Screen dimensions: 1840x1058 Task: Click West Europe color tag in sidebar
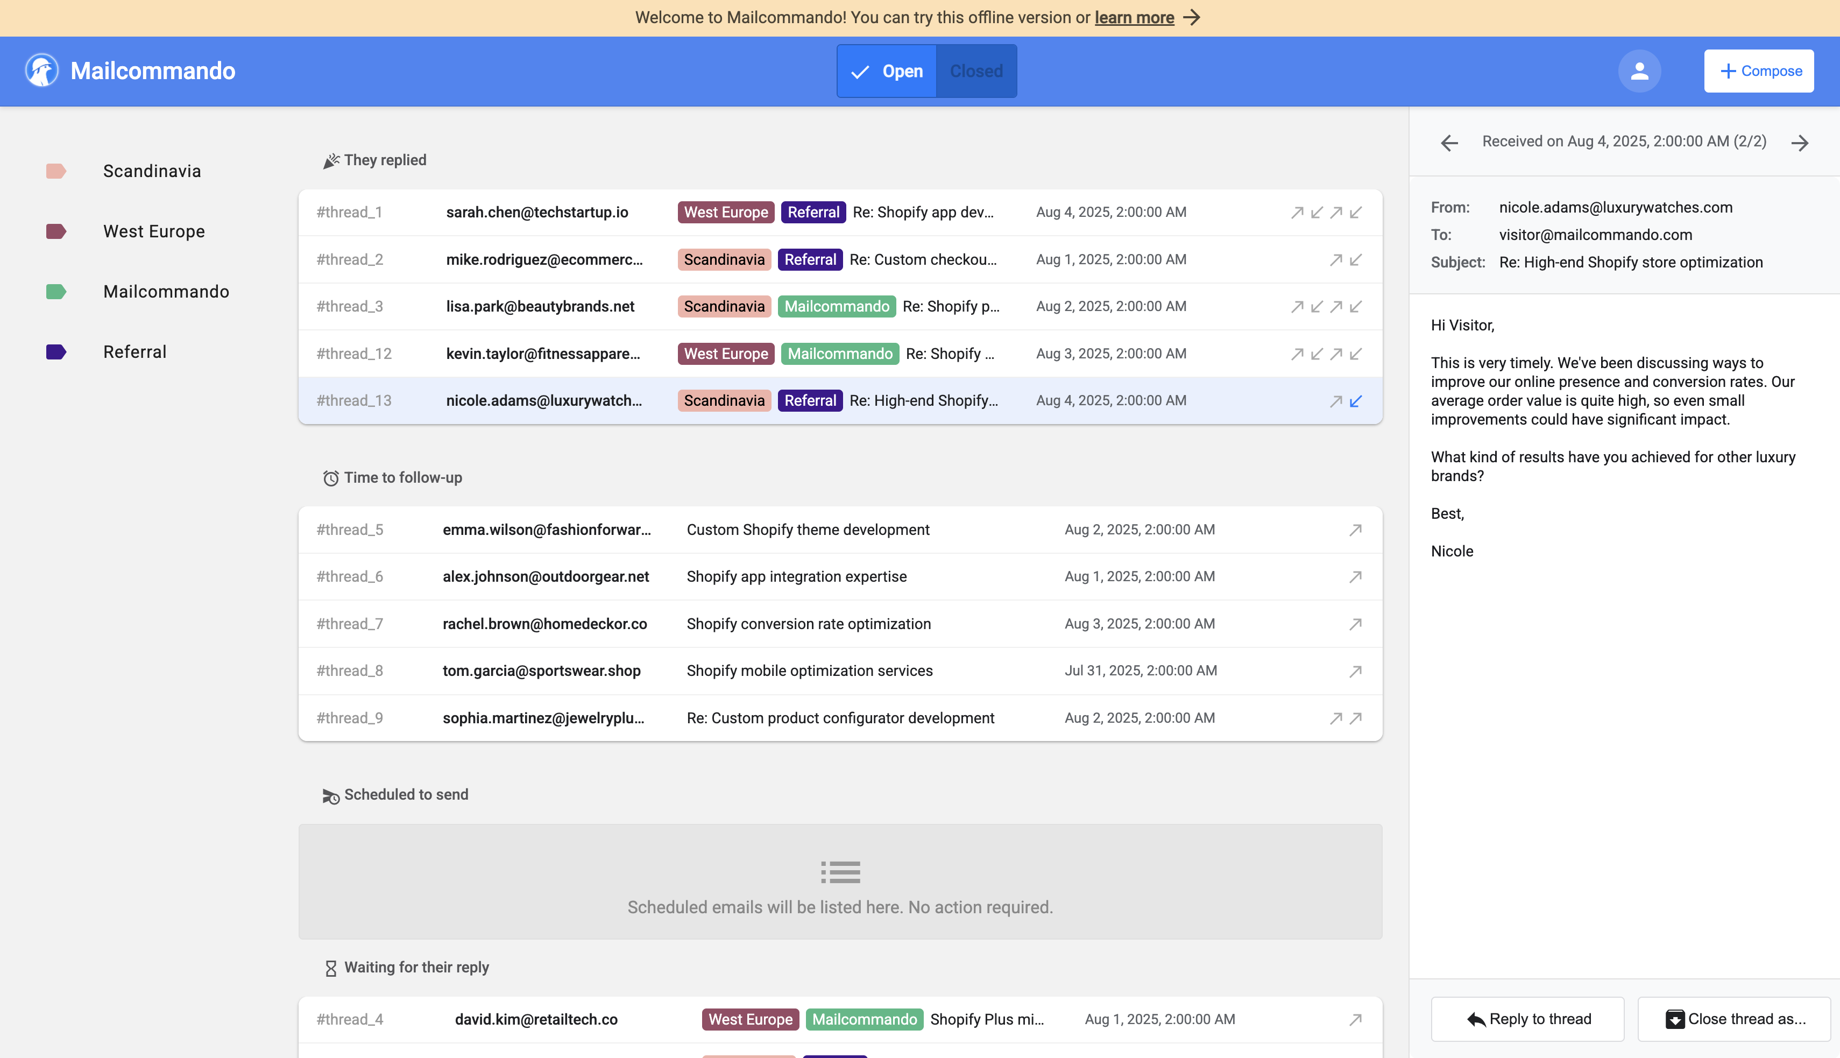tap(56, 232)
